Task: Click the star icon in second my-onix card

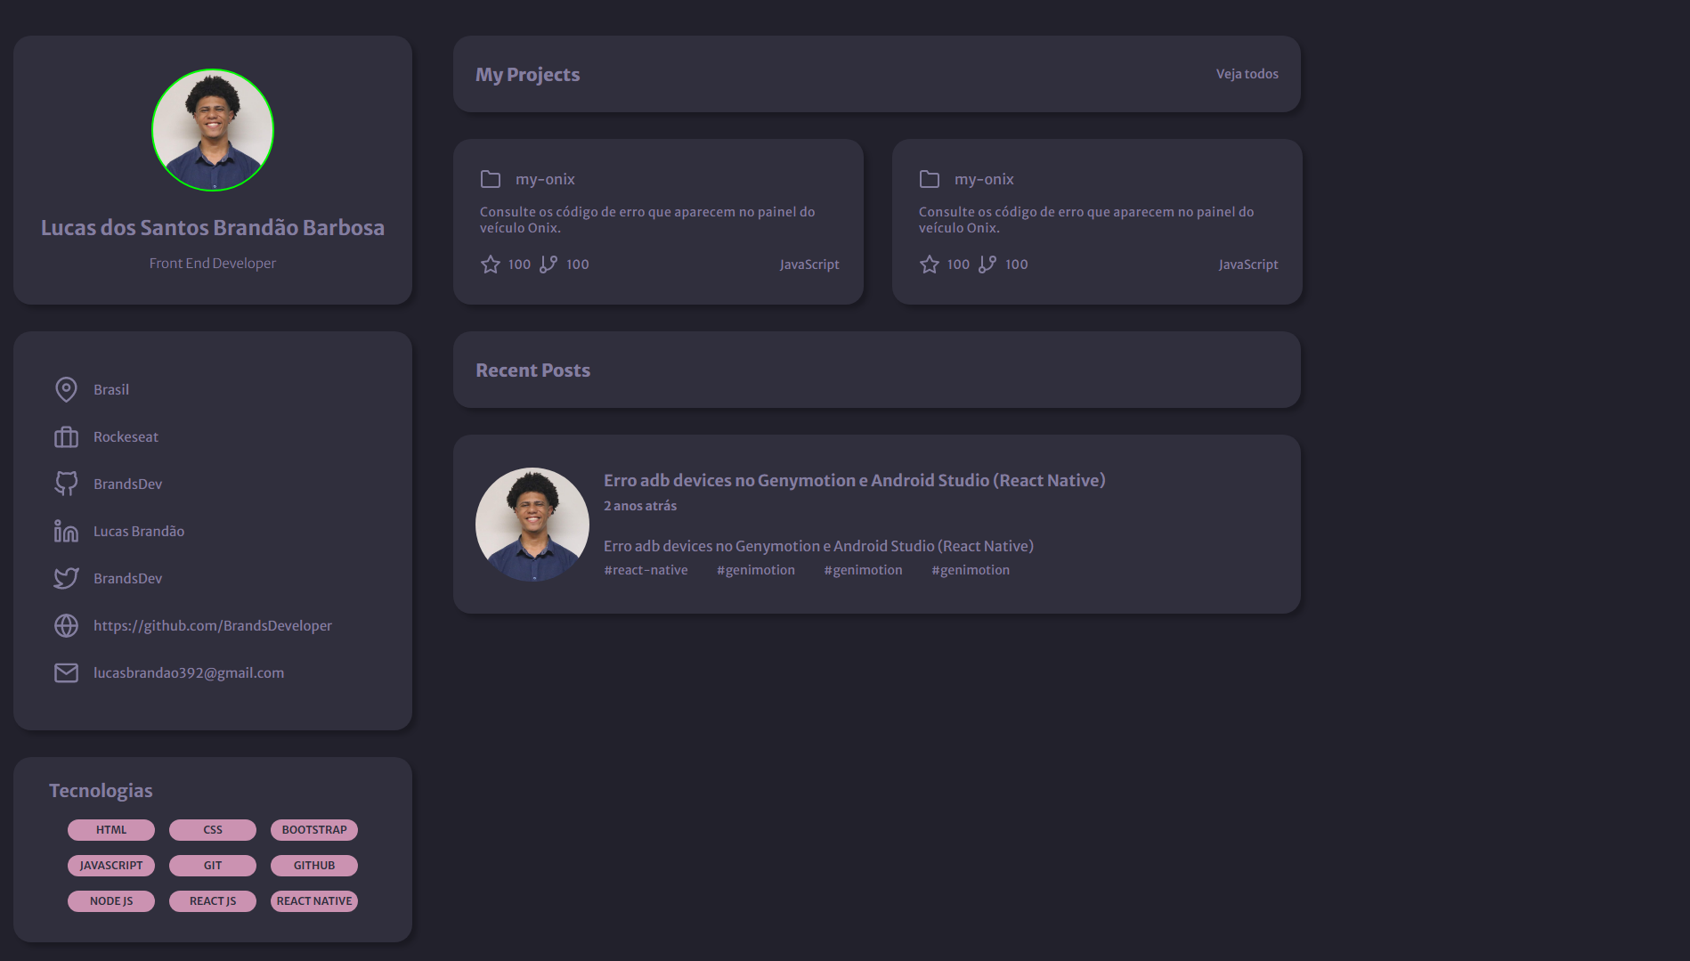Action: (929, 265)
